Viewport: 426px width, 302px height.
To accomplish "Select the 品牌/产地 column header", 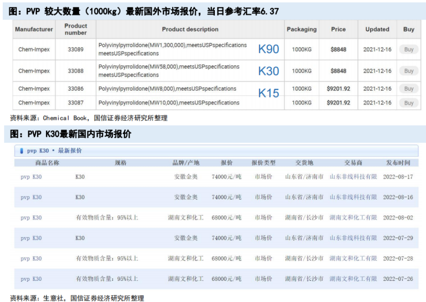I will [x=186, y=163].
